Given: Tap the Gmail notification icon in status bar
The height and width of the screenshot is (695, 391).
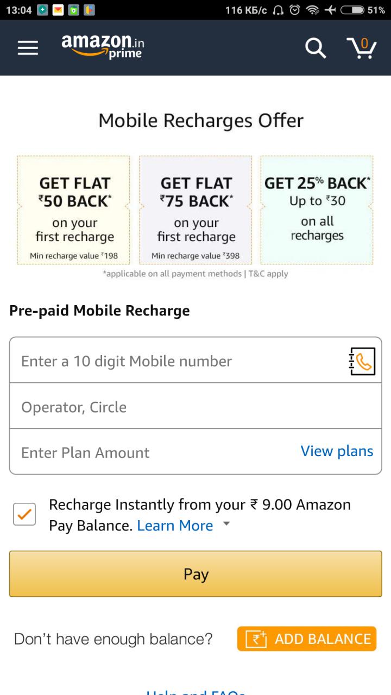Looking at the screenshot, I should (x=58, y=10).
